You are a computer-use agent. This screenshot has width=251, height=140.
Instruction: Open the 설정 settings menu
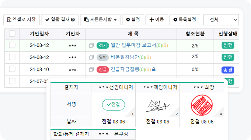[133, 20]
